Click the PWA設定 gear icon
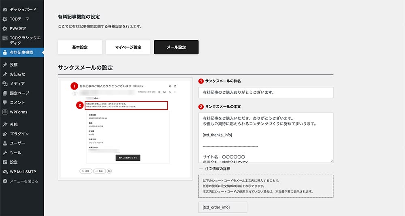This screenshot has height=216, width=405. (x=4, y=28)
